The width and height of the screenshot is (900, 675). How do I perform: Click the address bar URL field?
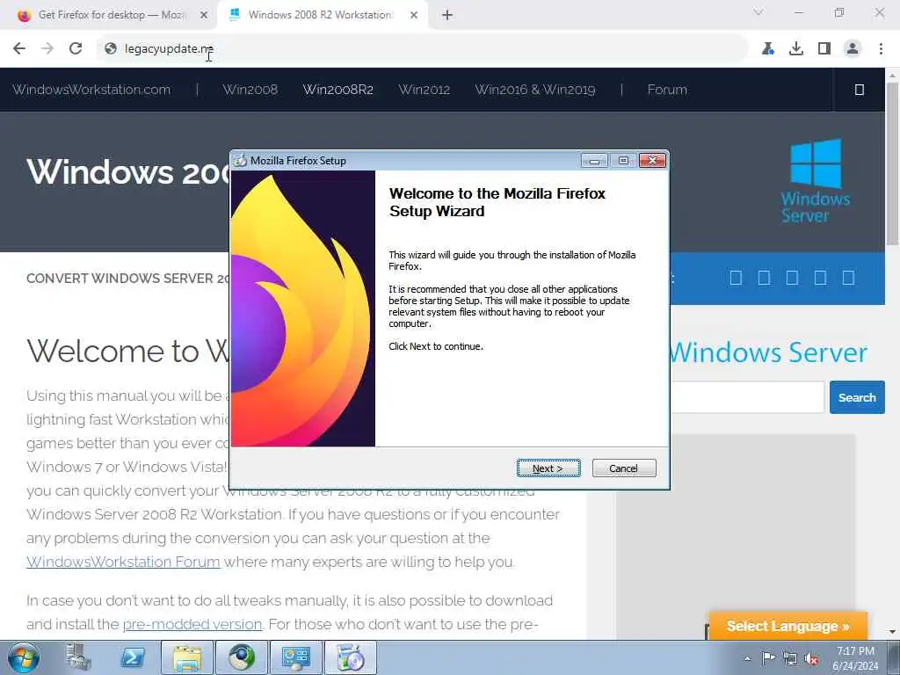(x=422, y=49)
